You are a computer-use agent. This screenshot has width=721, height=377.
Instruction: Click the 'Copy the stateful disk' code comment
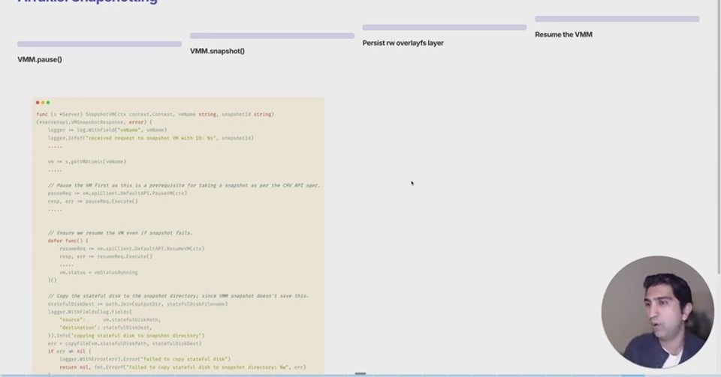(x=179, y=296)
